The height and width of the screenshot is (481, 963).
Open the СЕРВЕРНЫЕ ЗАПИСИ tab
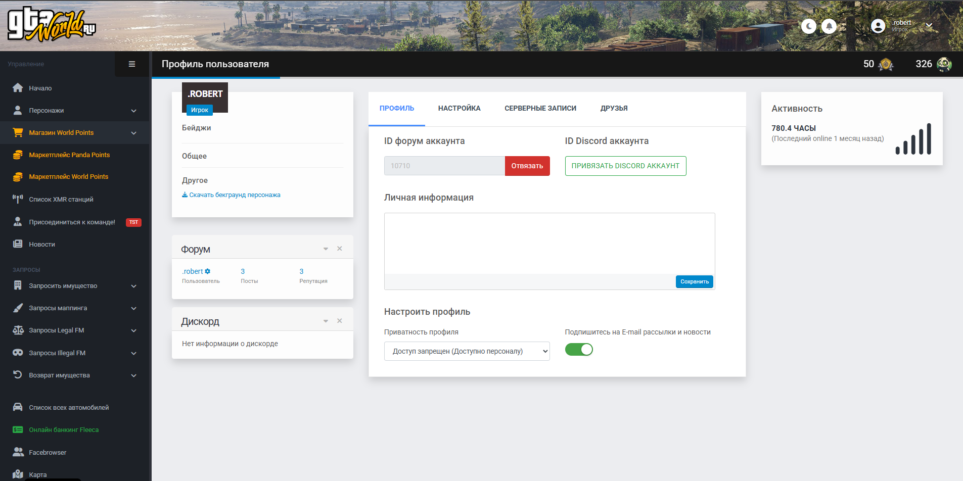(x=540, y=109)
